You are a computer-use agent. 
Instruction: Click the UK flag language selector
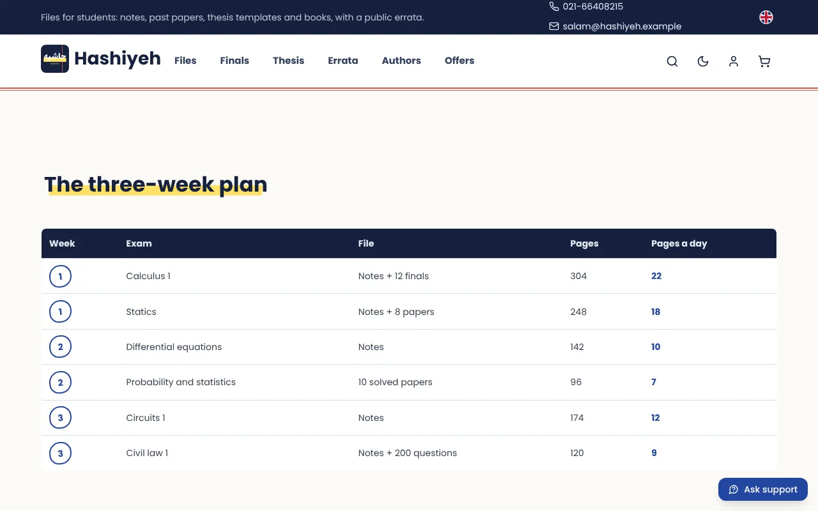[x=766, y=17]
